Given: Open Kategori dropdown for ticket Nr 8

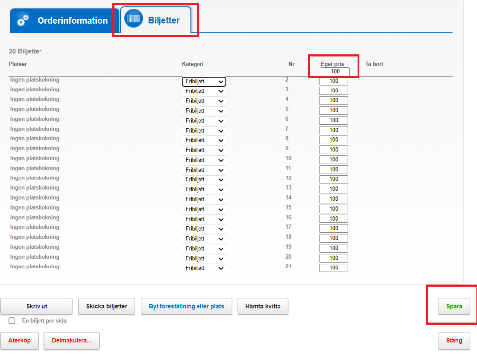Looking at the screenshot, I should click(x=204, y=140).
